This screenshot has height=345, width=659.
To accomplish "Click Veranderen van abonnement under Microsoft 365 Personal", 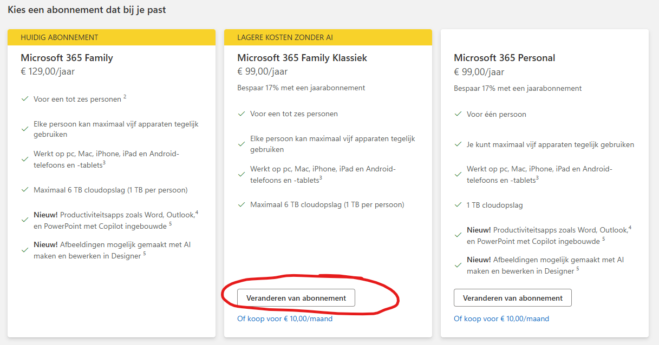I will point(512,298).
